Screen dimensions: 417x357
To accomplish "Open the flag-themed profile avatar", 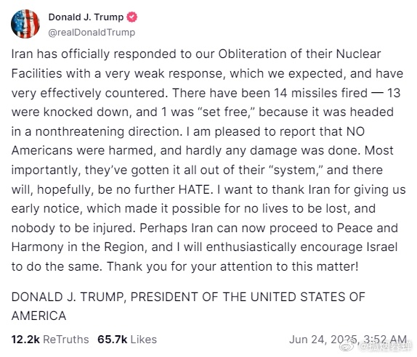I will point(25,24).
